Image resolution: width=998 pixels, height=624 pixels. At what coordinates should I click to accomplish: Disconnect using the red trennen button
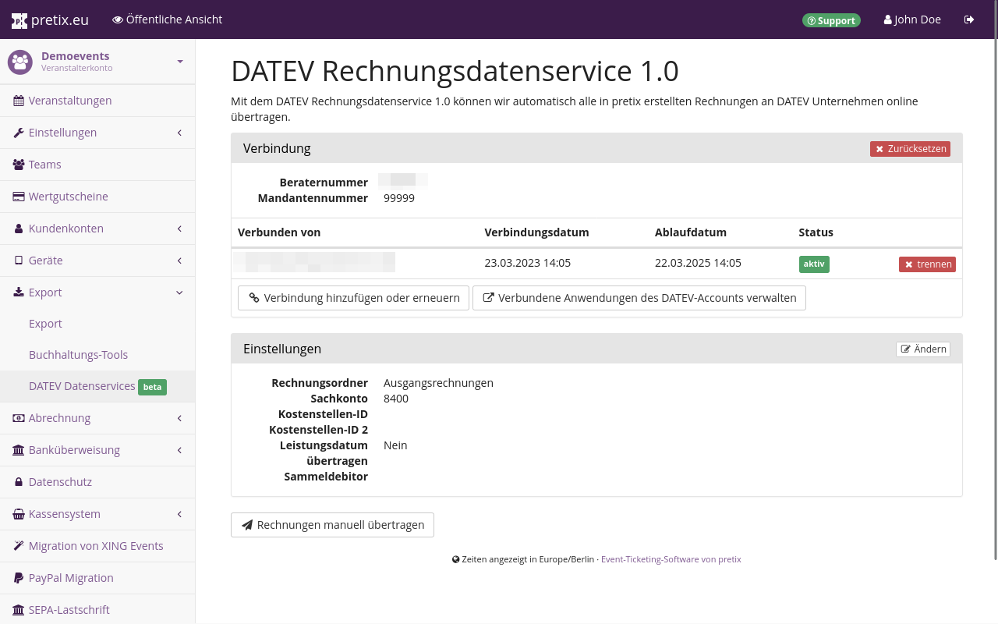point(927,264)
